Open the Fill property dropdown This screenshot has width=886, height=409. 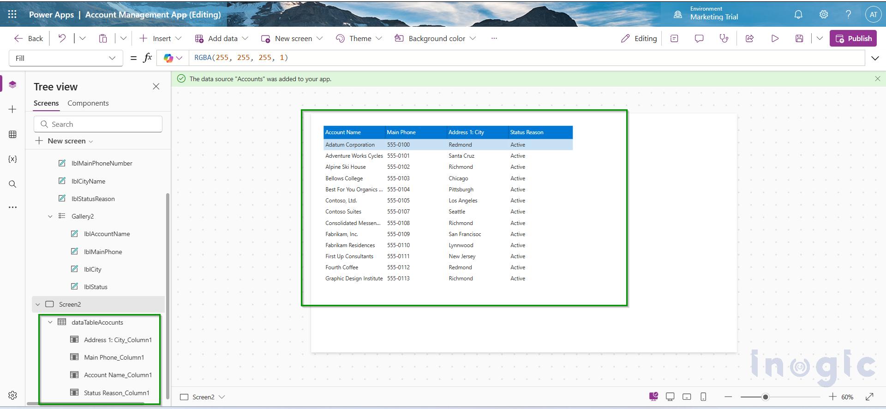pyautogui.click(x=66, y=58)
